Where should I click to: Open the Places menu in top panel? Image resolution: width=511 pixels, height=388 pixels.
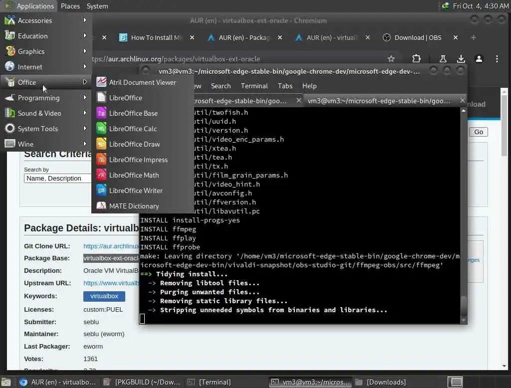point(70,6)
